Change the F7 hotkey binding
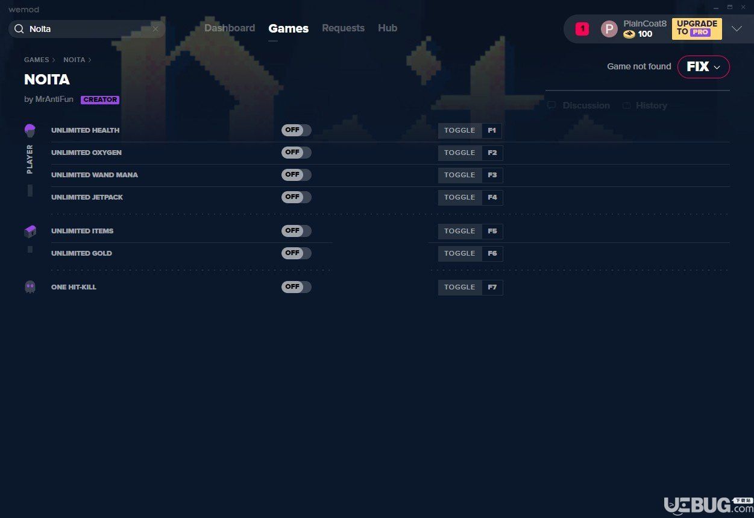 tap(492, 287)
